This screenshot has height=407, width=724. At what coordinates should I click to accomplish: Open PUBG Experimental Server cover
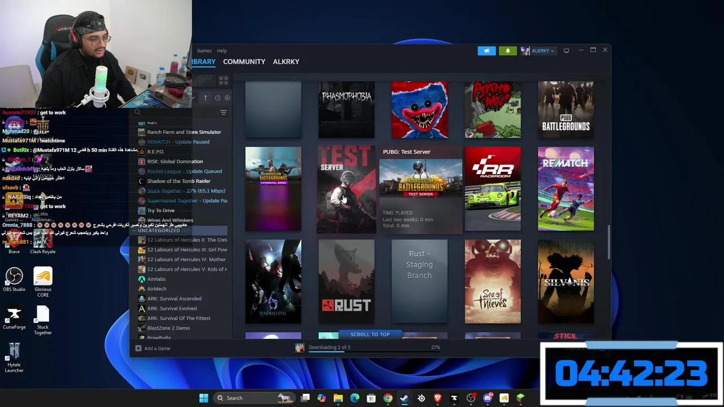click(x=273, y=189)
